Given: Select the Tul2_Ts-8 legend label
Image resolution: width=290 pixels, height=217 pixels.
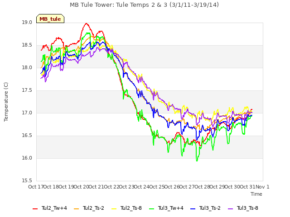Looking at the screenshot, I should 131,208.
